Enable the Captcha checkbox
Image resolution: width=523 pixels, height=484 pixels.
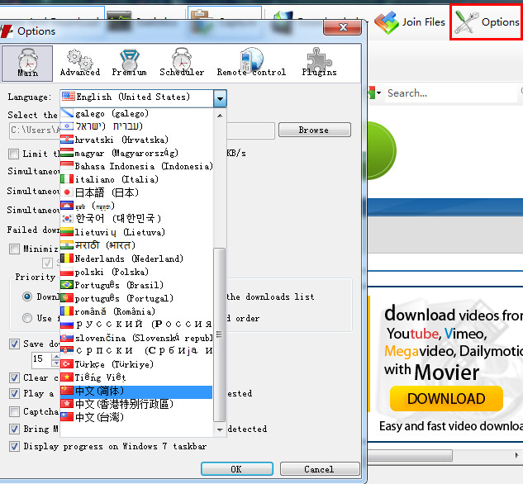click(14, 411)
